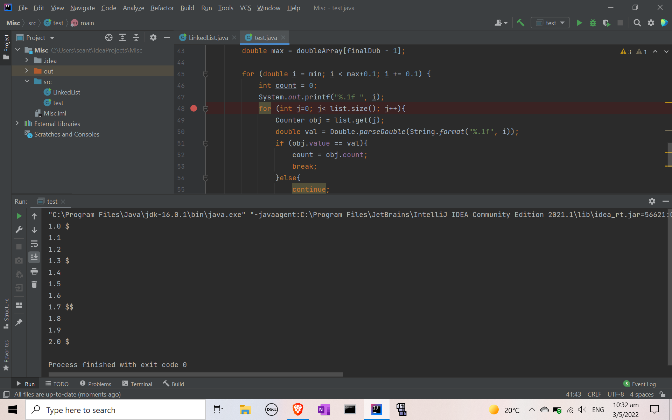Screen dimensions: 672x420
Task: Open the Analyze menu from menu bar
Action: click(134, 7)
